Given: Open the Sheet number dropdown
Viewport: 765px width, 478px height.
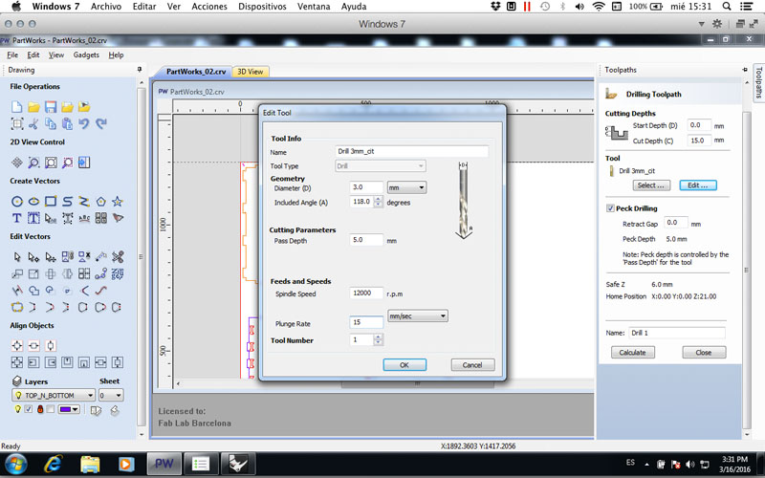Looking at the screenshot, I should [111, 395].
